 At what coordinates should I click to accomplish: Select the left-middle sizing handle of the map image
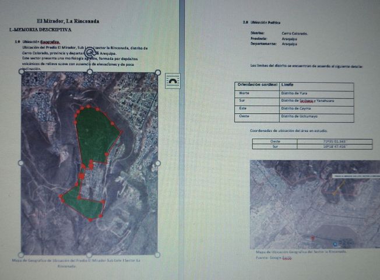pyautogui.click(x=21, y=163)
